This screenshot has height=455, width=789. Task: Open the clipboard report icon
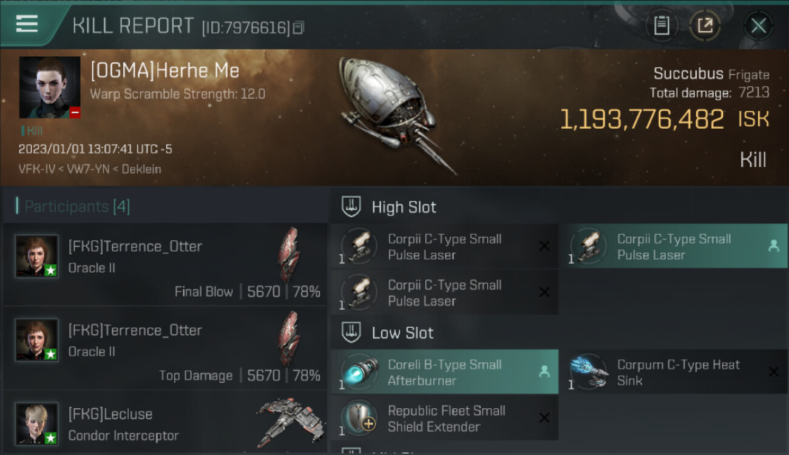[x=662, y=25]
